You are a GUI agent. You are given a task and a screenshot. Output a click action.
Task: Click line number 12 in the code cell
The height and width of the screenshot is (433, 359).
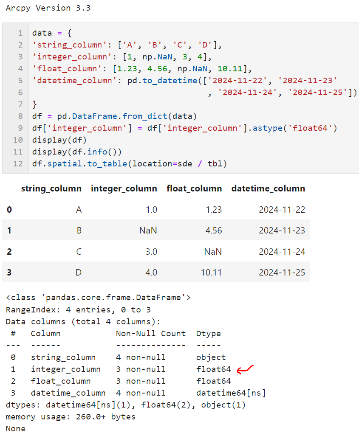tap(17, 163)
